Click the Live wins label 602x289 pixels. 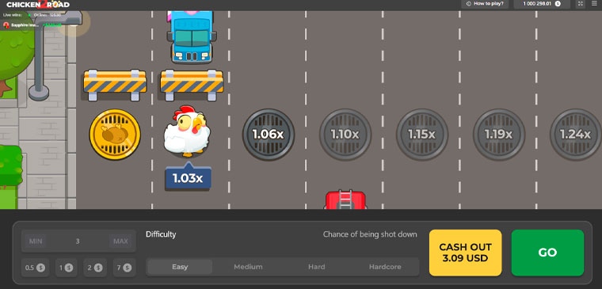coord(13,14)
